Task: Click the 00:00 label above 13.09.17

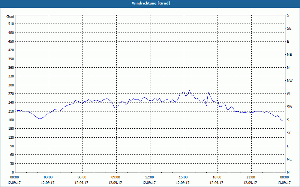Action: pyautogui.click(x=284, y=177)
